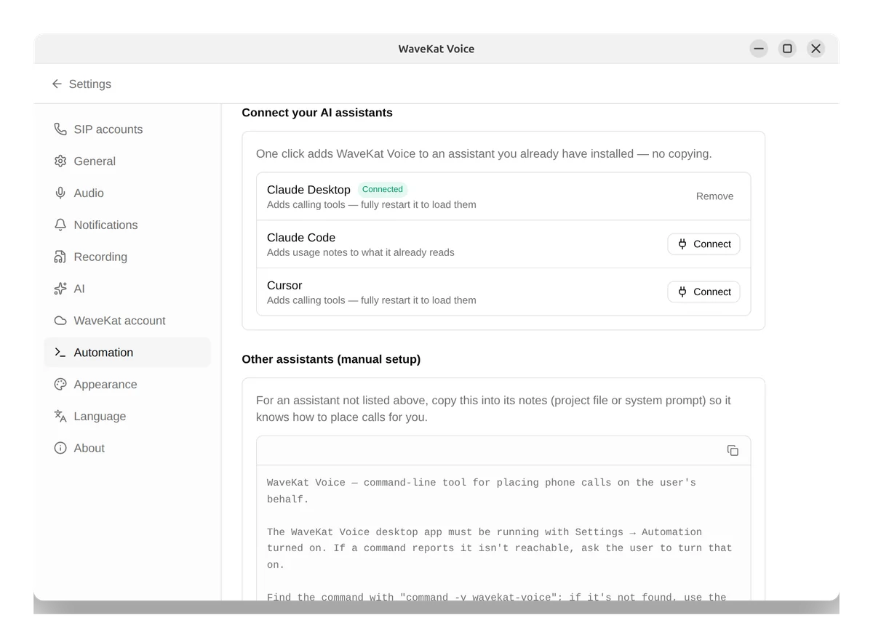The image size is (873, 634).
Task: Click the translate icon beside Language
Action: 60,416
